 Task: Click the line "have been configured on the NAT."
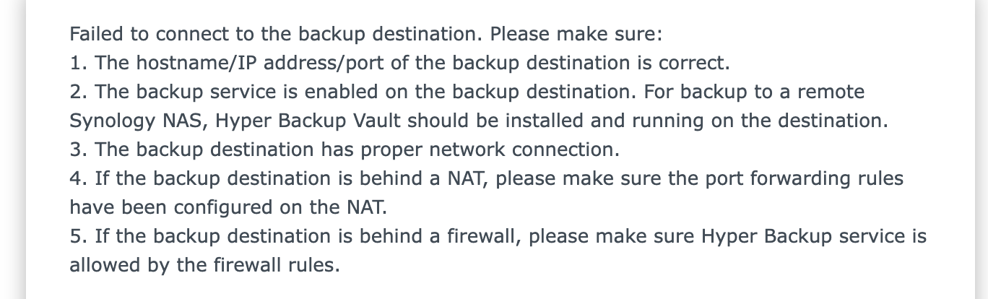point(229,207)
